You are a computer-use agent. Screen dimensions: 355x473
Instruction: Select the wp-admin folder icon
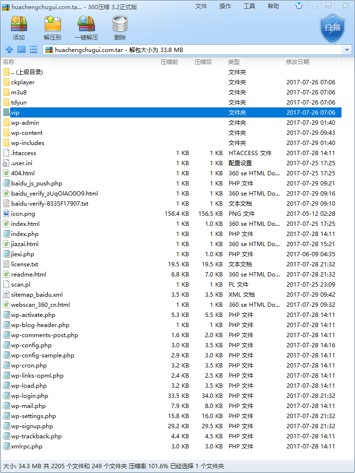pyautogui.click(x=6, y=122)
